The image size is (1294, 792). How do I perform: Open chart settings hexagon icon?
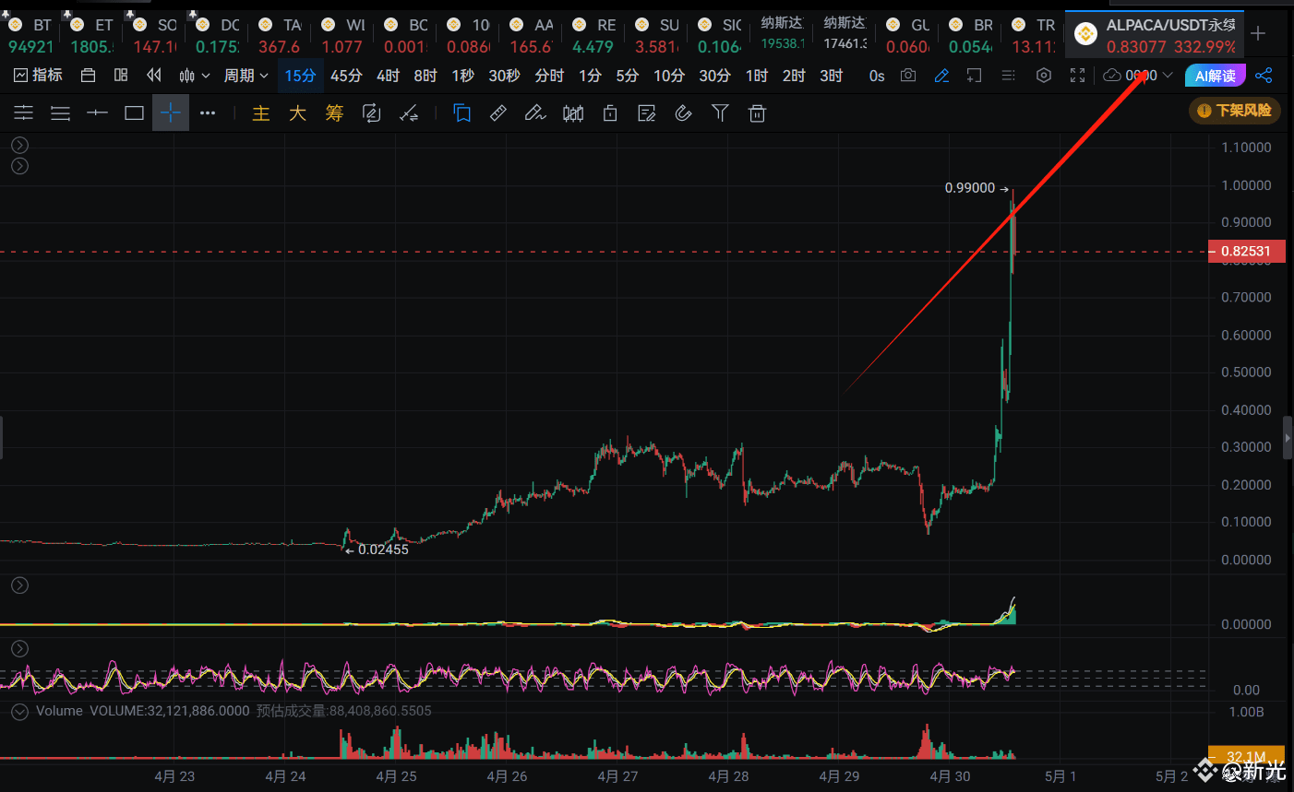pyautogui.click(x=1044, y=76)
